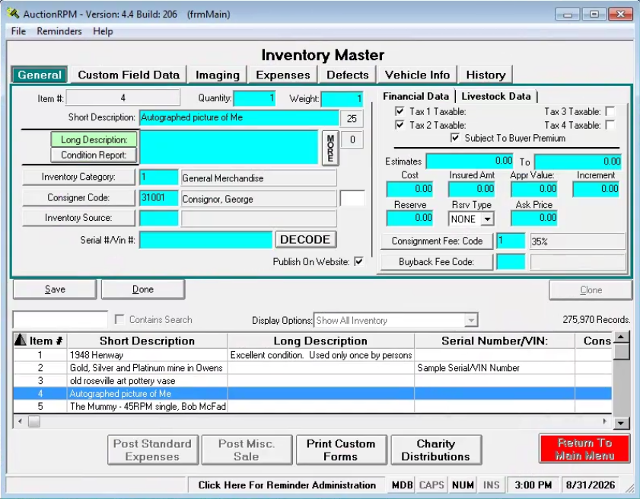Click Post Misc. Sale button

click(x=247, y=450)
